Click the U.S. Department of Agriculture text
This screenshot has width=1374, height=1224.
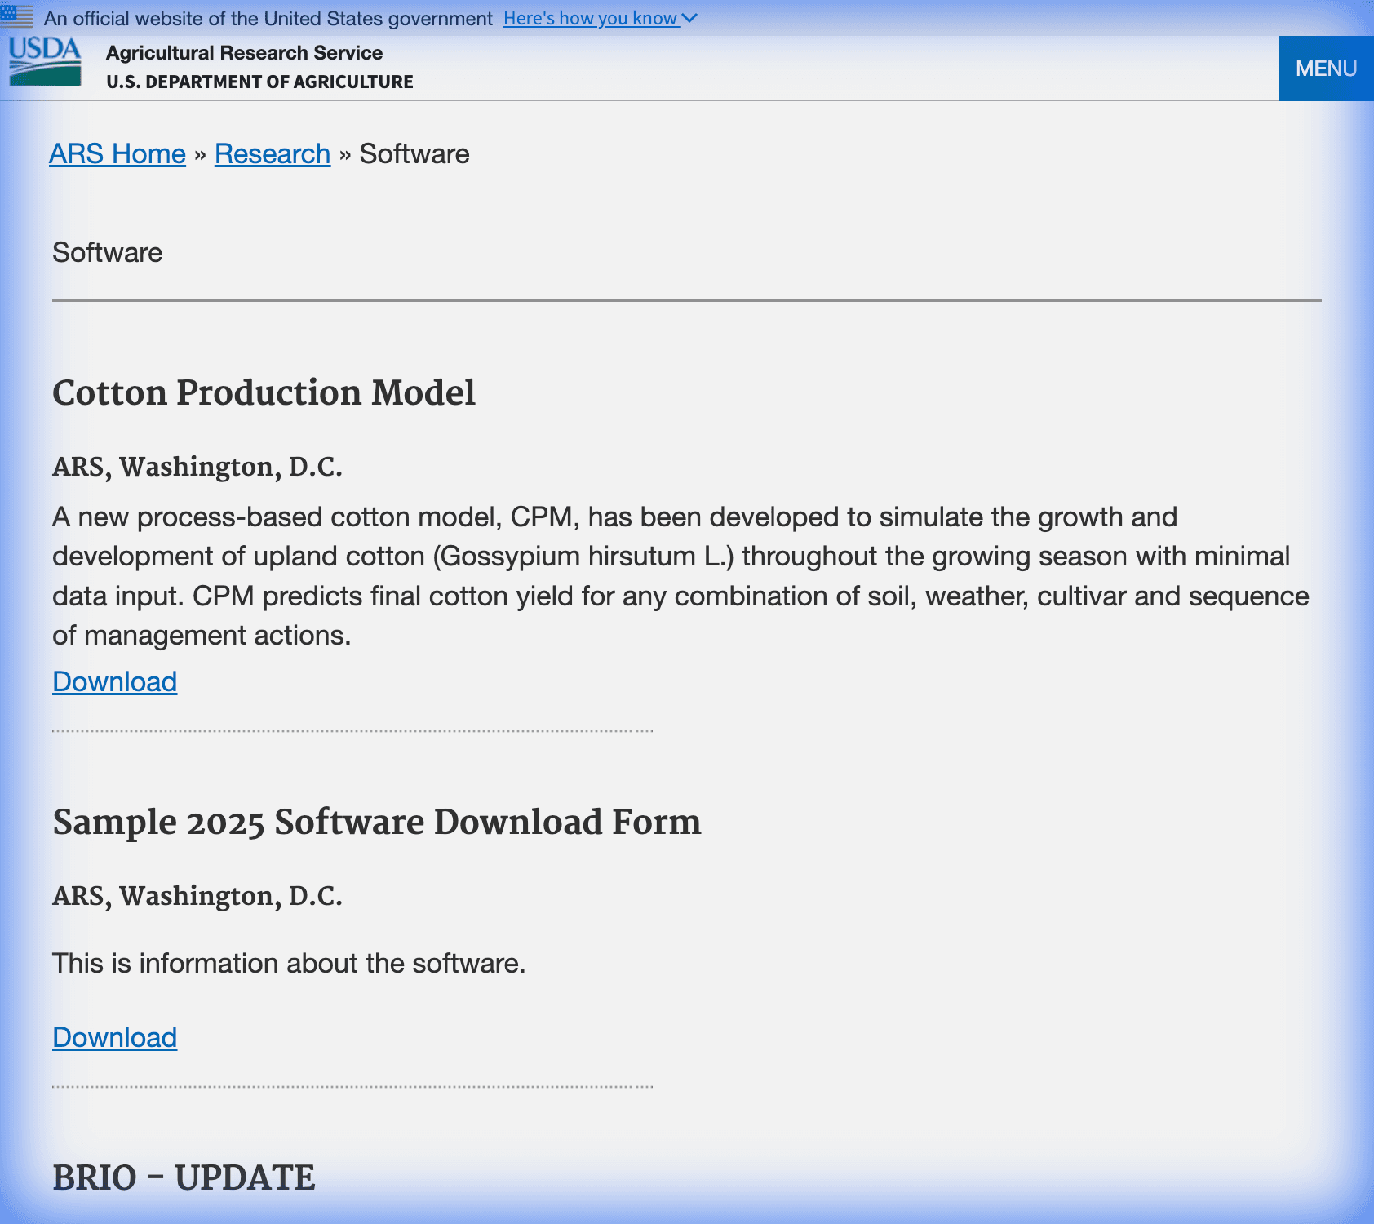point(259,82)
